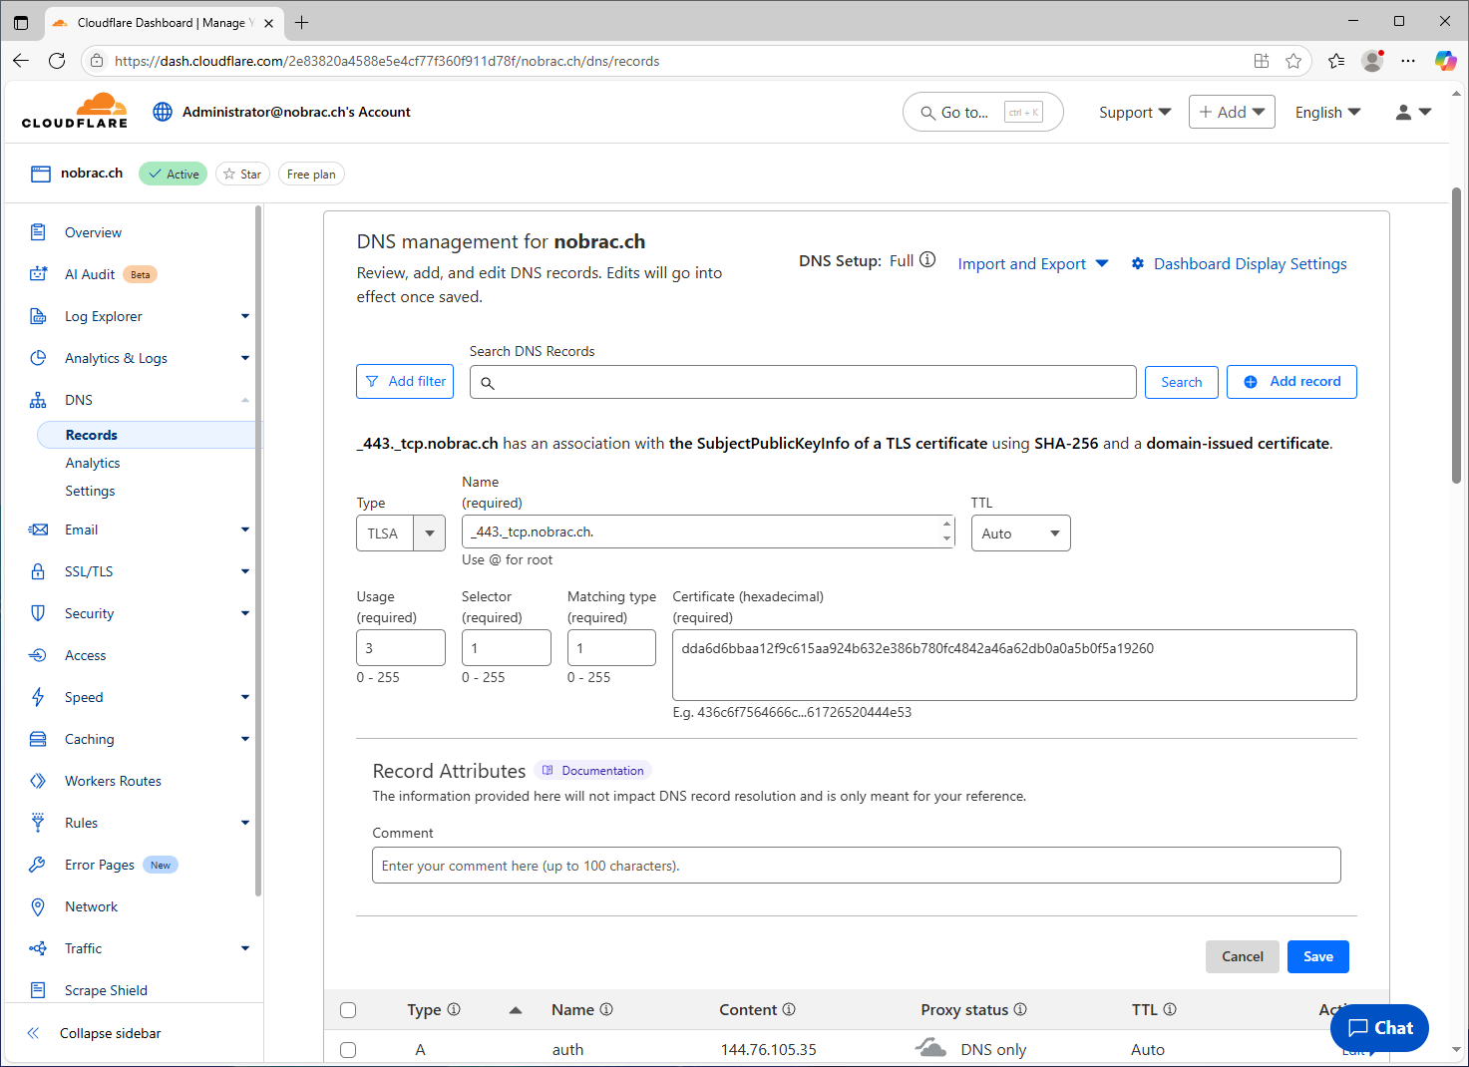Click the Speed lightning bolt icon
This screenshot has height=1067, width=1469.
[x=38, y=697]
